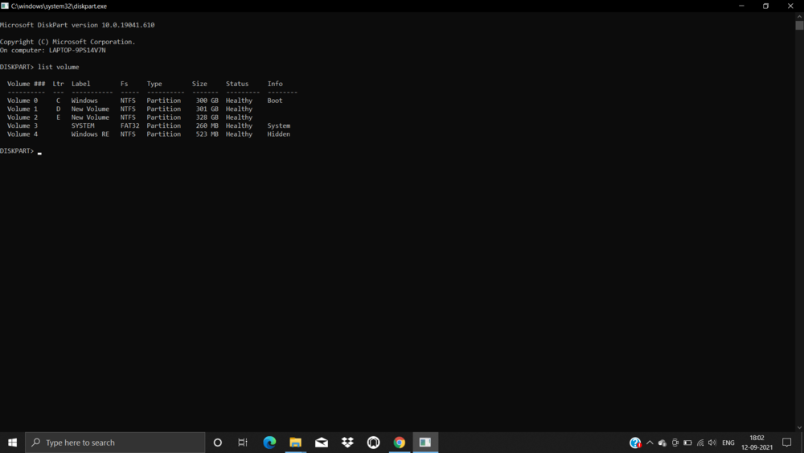The width and height of the screenshot is (804, 453).
Task: Open File Explorer from taskbar
Action: [x=295, y=443]
